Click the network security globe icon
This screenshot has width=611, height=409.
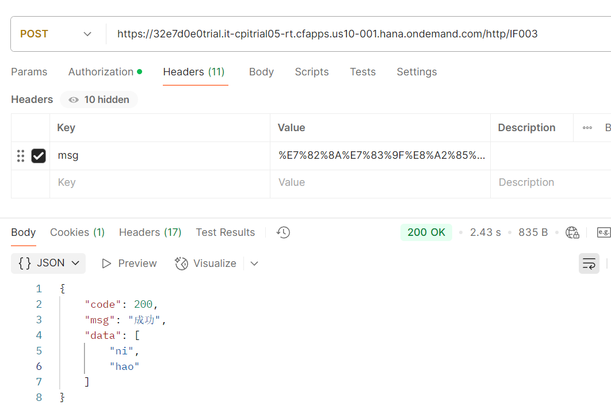point(572,232)
